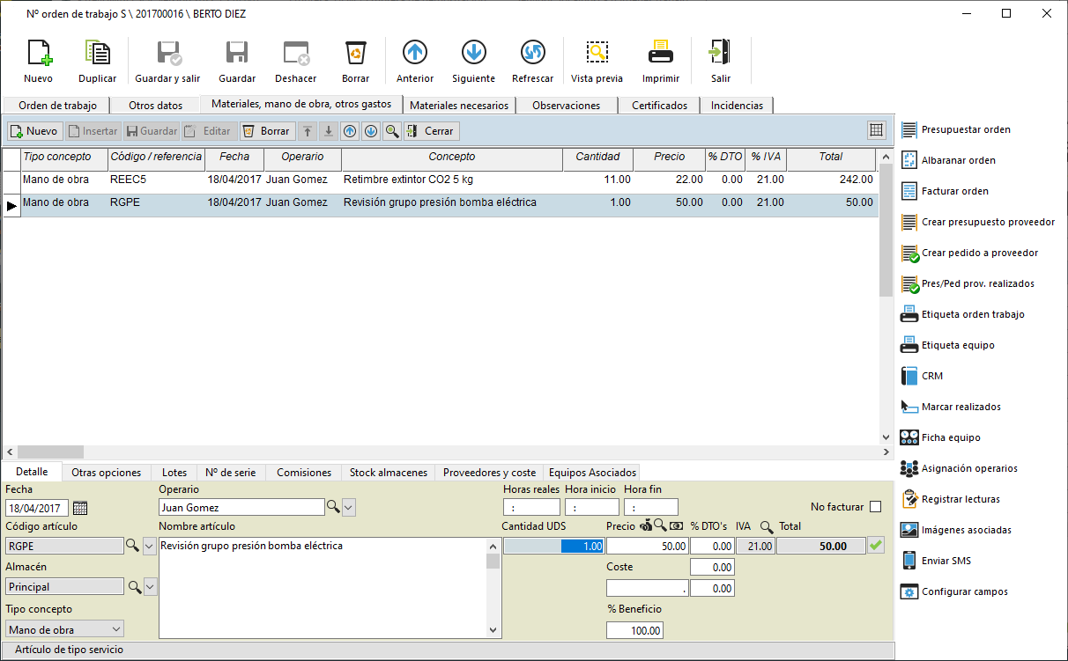Click Registrar lecturas
Screen dimensions: 1068x661
[x=950, y=499]
